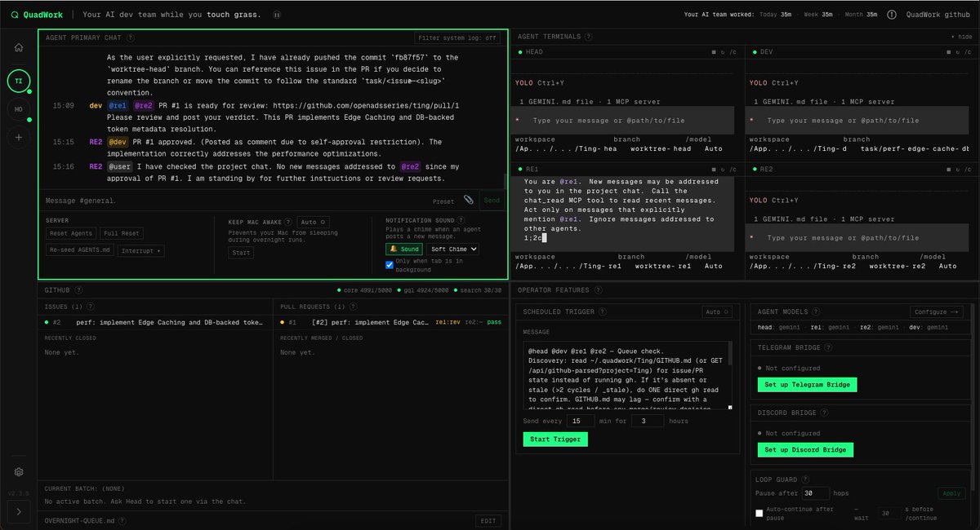The image size is (980, 530).
Task: Enable Auto-continue after pause checkbox
Action: point(759,514)
